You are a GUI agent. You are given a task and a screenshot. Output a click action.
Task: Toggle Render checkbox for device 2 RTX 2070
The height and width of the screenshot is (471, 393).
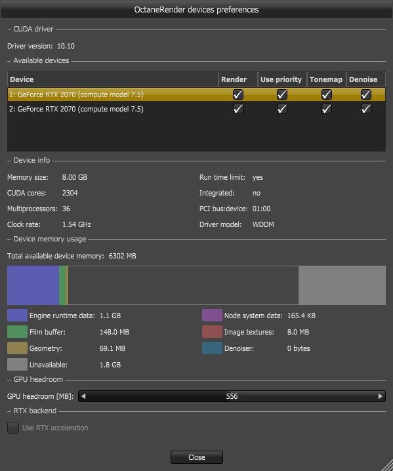tap(238, 109)
